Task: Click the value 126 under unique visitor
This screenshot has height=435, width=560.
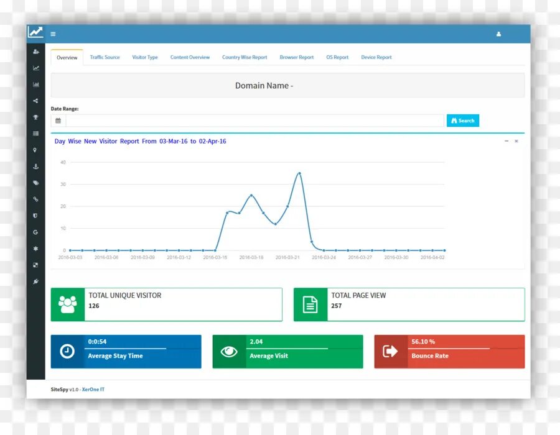Action: pos(94,306)
